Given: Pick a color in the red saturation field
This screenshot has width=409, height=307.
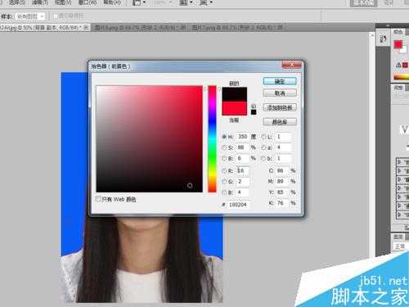Looking at the screenshot, I should [x=150, y=139].
